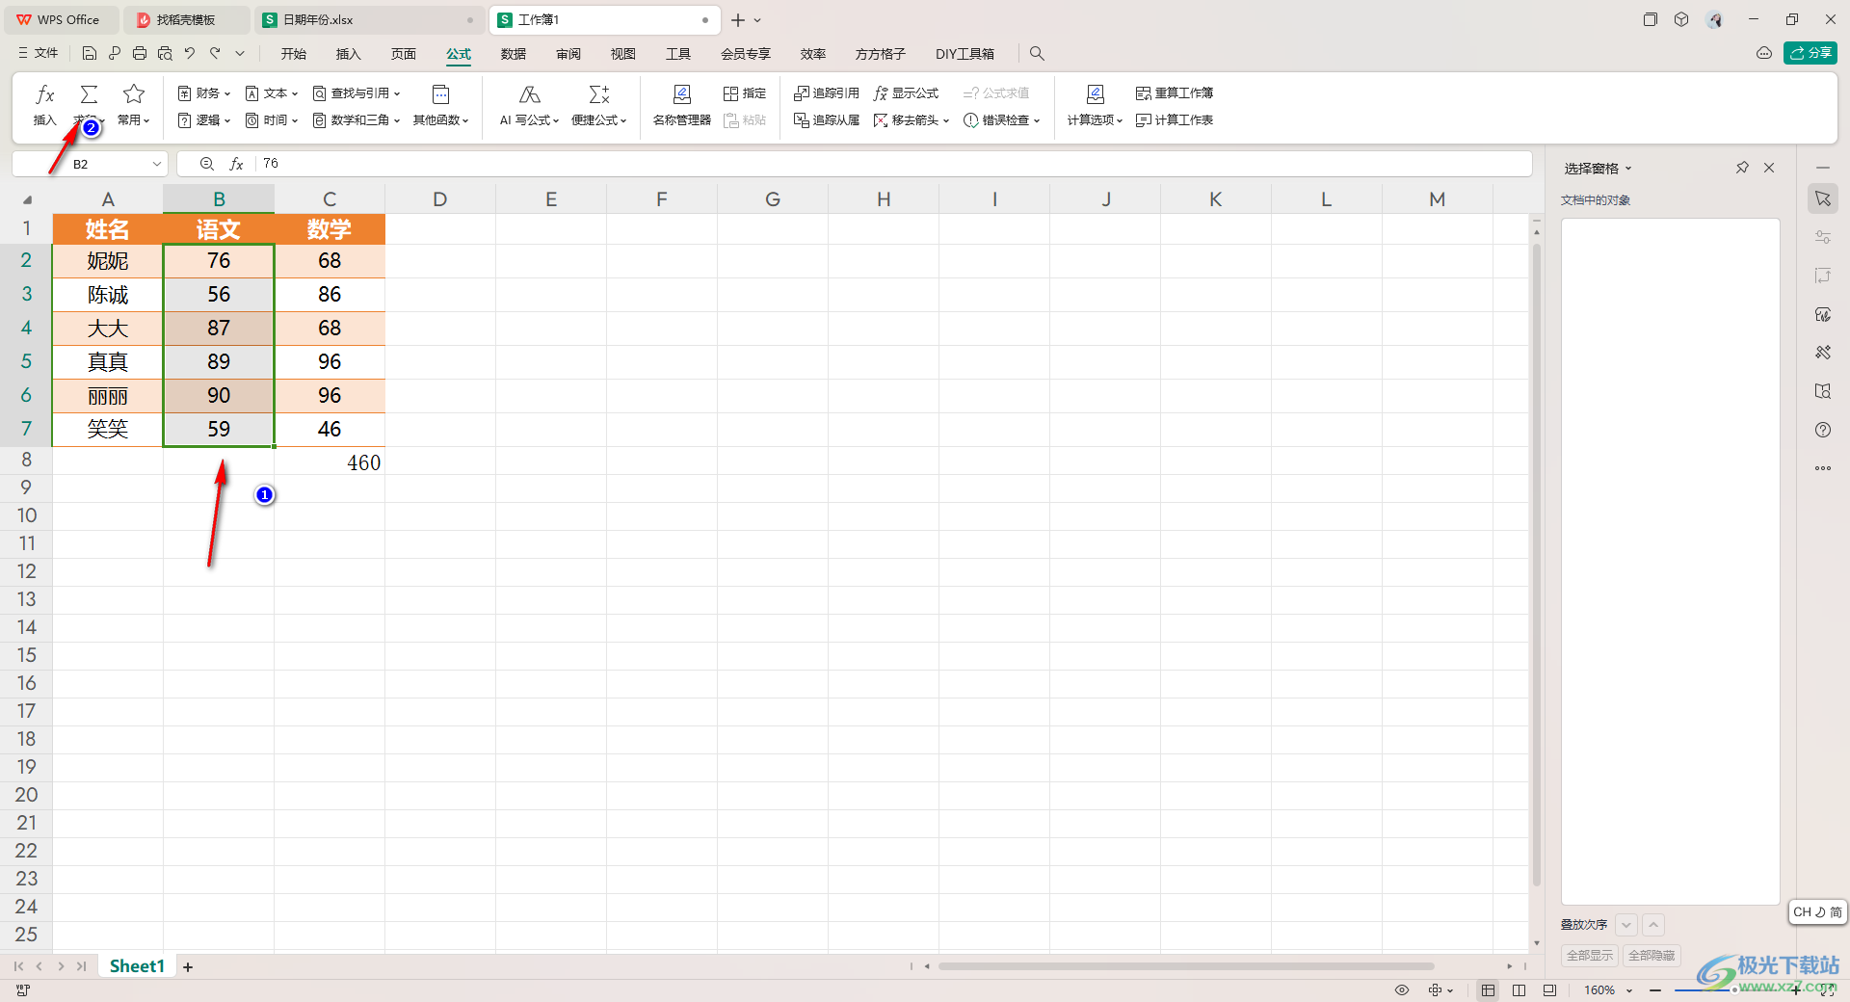Open a new document tab with plus
Viewport: 1850px width, 1002px height.
[x=738, y=20]
